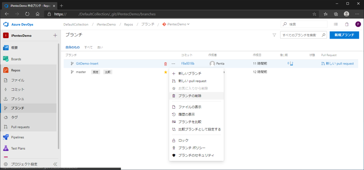Select ブランチ ポリシー in context menu
Viewport: 364px width, 170px height.
(x=197, y=148)
